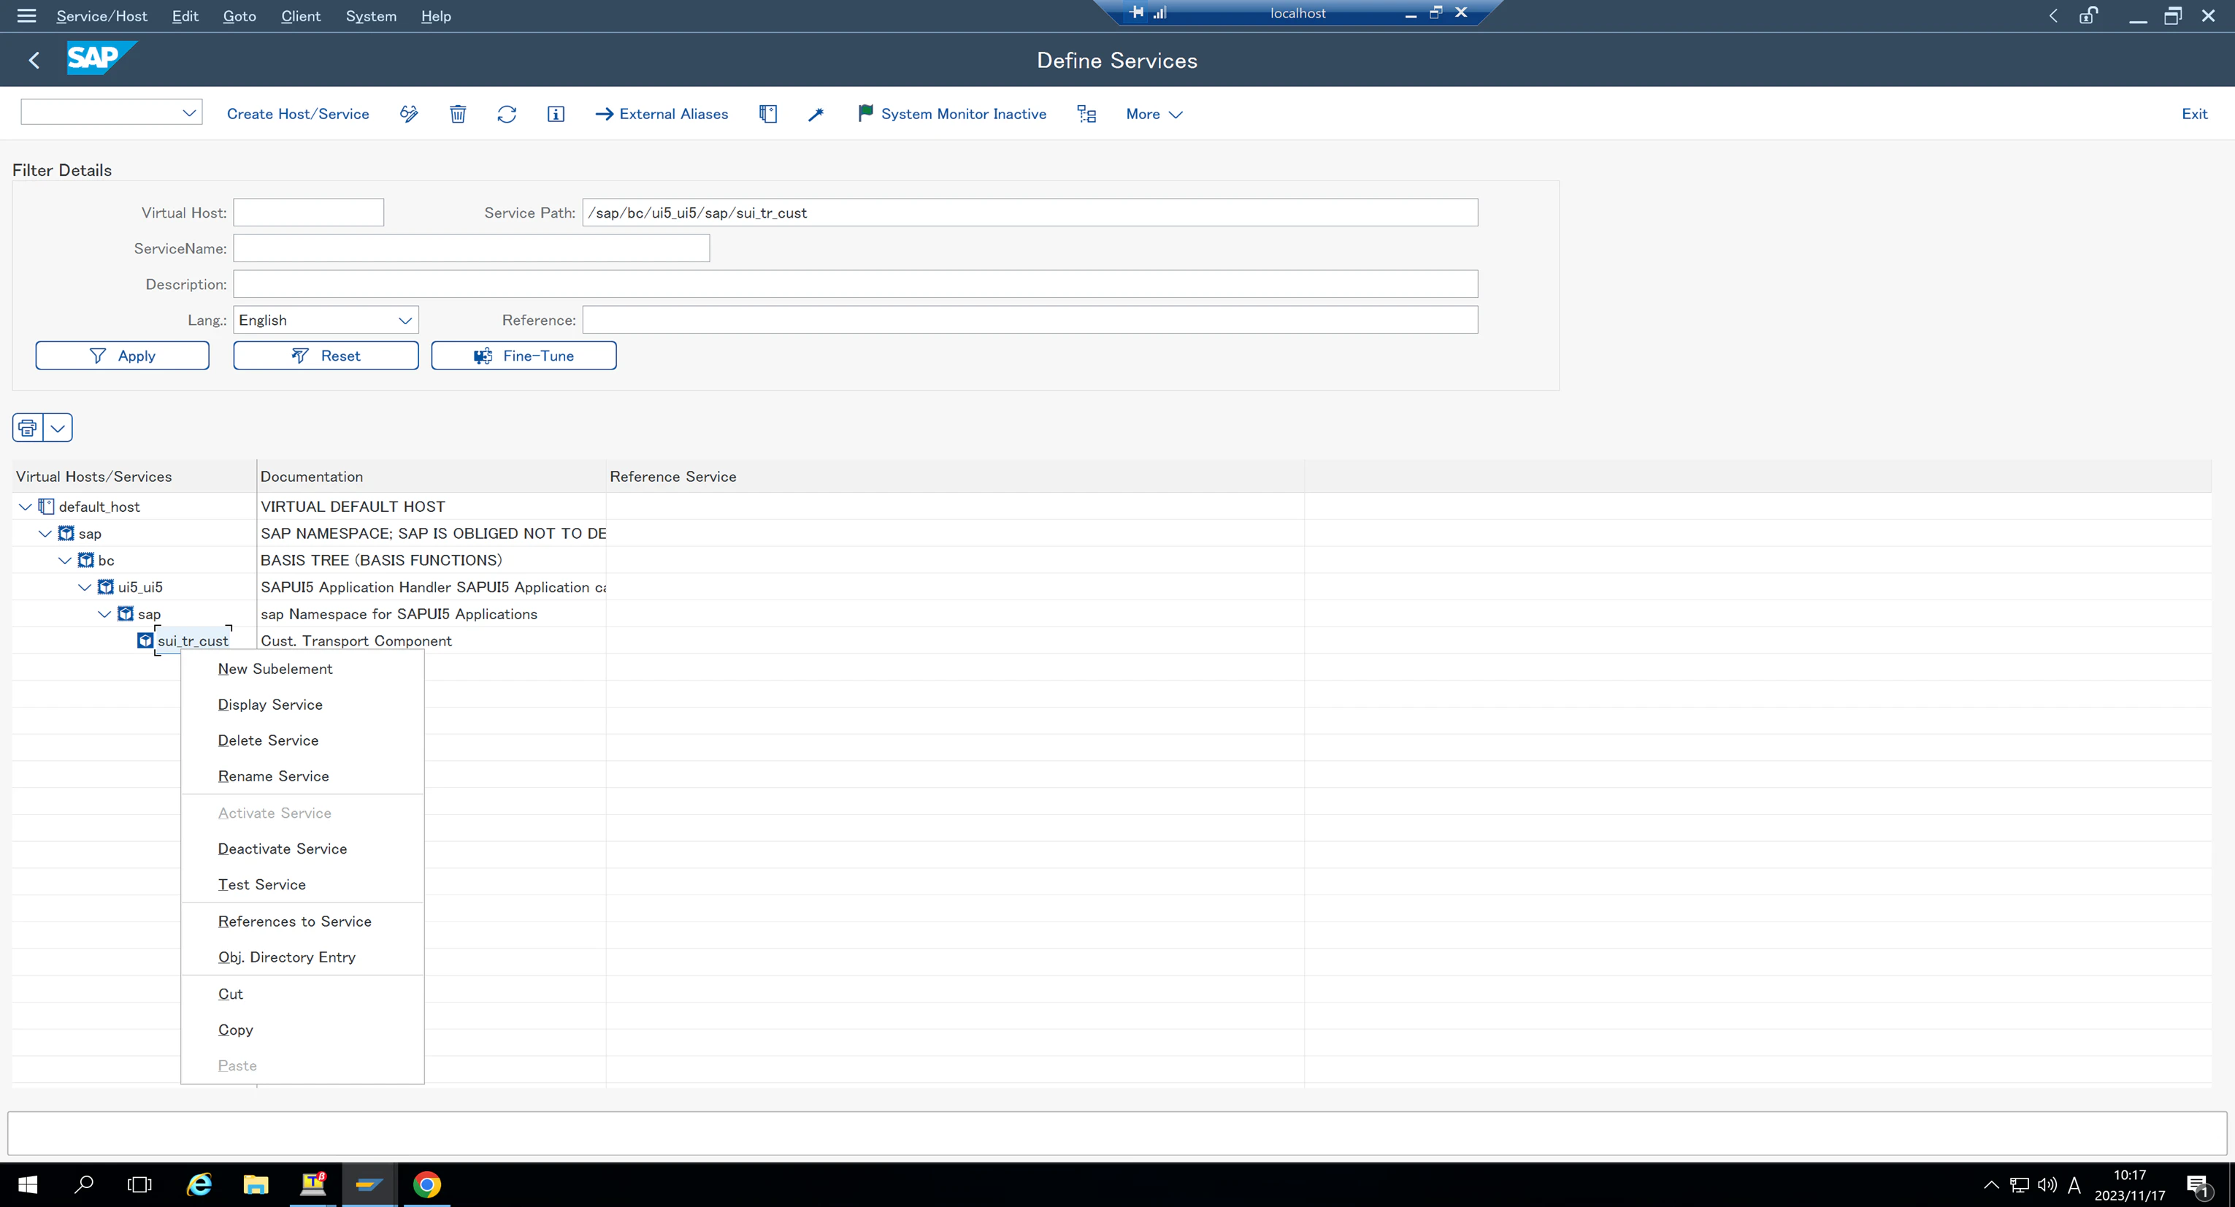Viewport: 2235px width, 1207px height.
Task: Open the Service/Host menu
Action: point(101,15)
